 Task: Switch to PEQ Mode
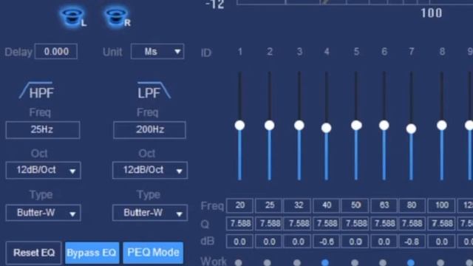pyautogui.click(x=153, y=253)
